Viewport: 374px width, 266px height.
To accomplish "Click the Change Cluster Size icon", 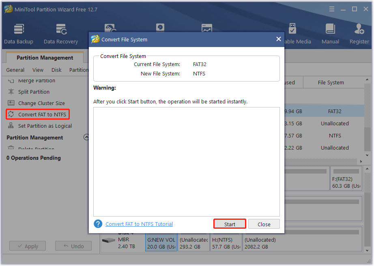I will pos(11,103).
